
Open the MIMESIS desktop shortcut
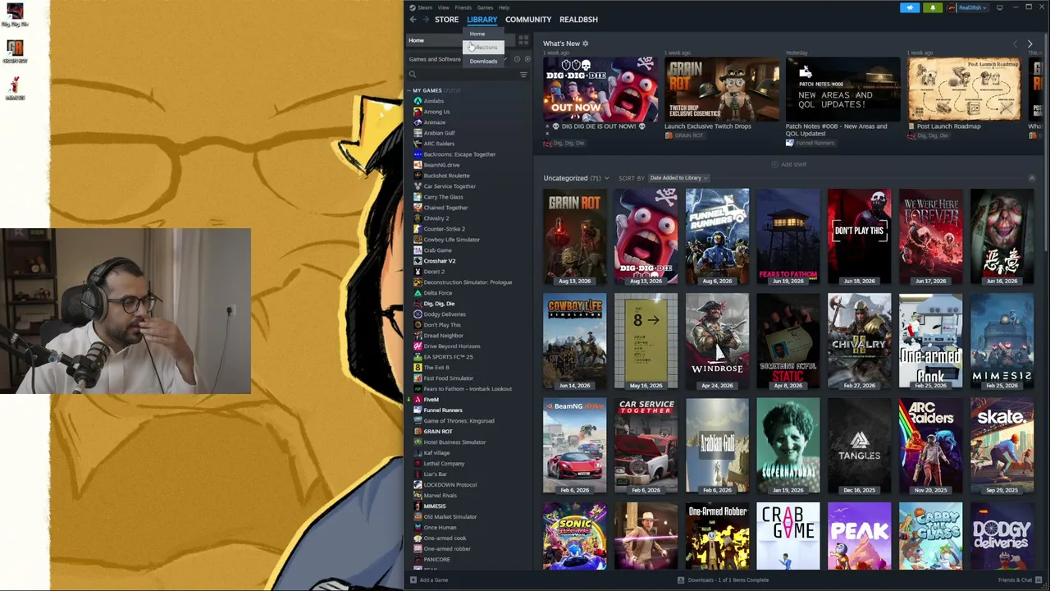(x=15, y=88)
